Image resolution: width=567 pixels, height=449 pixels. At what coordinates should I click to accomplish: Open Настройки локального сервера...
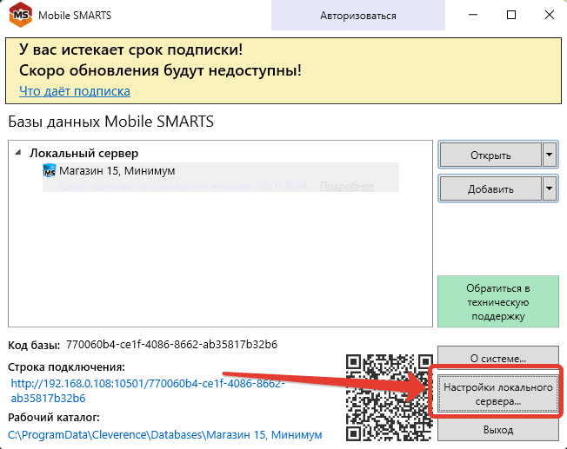pyautogui.click(x=492, y=393)
